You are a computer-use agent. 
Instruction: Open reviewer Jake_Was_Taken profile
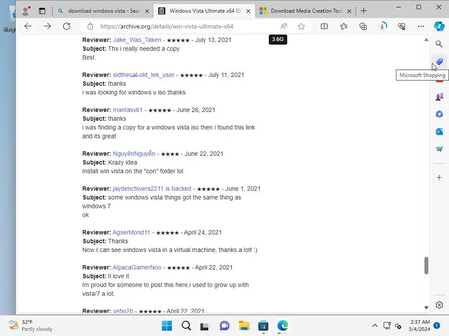tap(137, 40)
